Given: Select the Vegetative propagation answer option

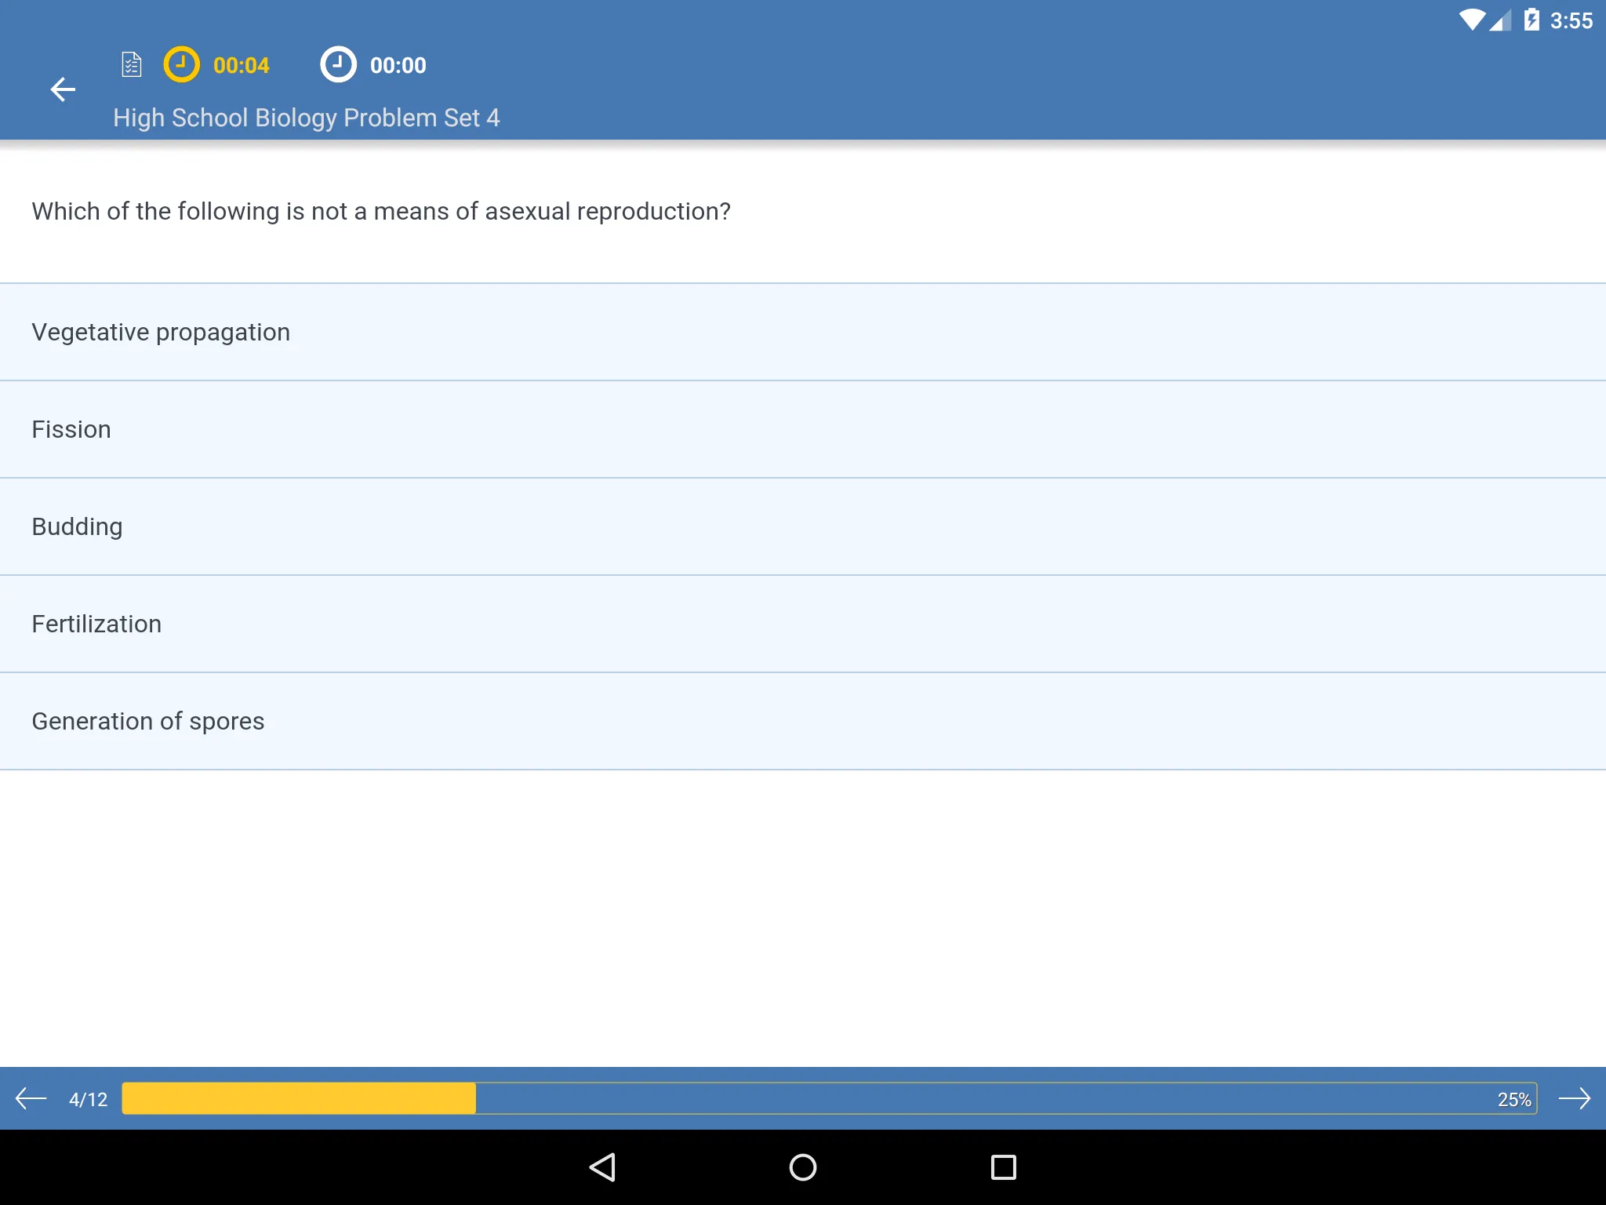Looking at the screenshot, I should tap(803, 332).
